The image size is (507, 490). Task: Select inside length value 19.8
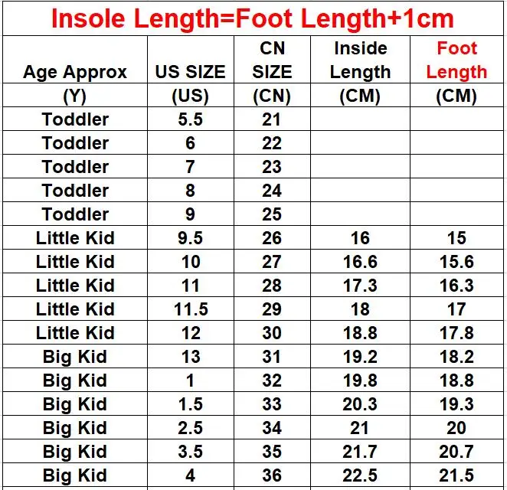[360, 381]
